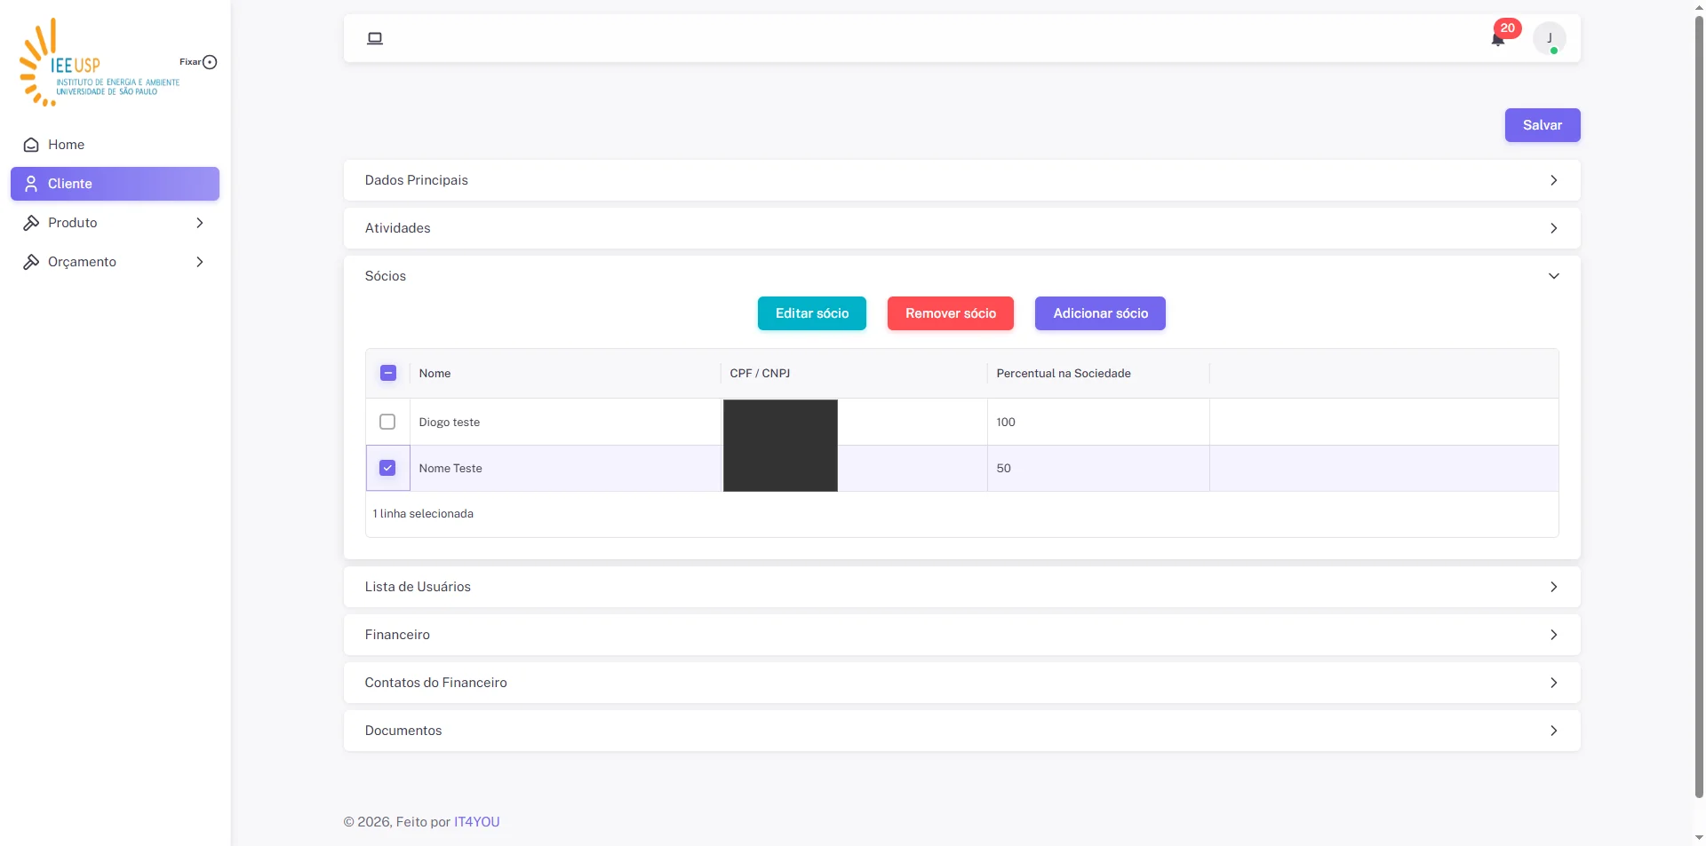Select Cliente in sidebar menu
This screenshot has height=846, width=1706.
pos(115,184)
